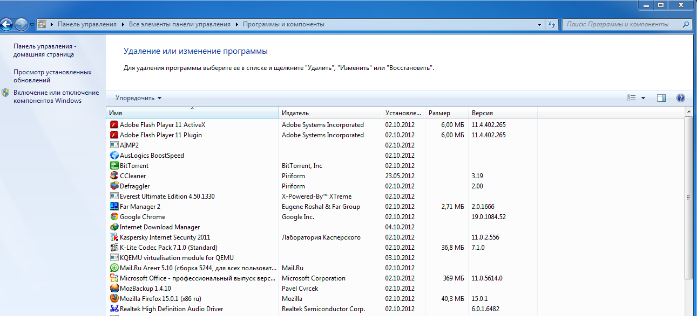
Task: Refresh the address bar view
Action: (x=551, y=24)
